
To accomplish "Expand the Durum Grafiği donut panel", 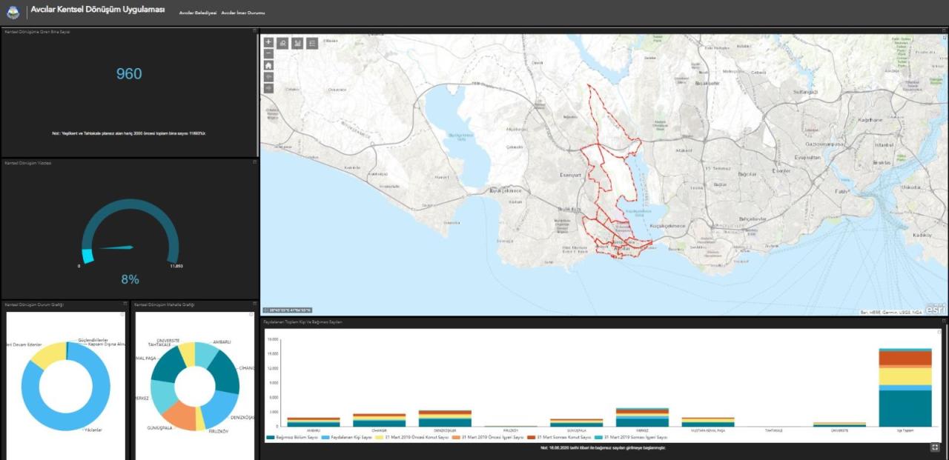I will point(123,304).
